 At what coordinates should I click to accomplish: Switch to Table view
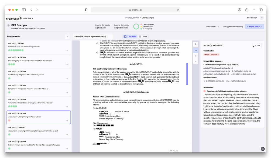tap(143, 37)
